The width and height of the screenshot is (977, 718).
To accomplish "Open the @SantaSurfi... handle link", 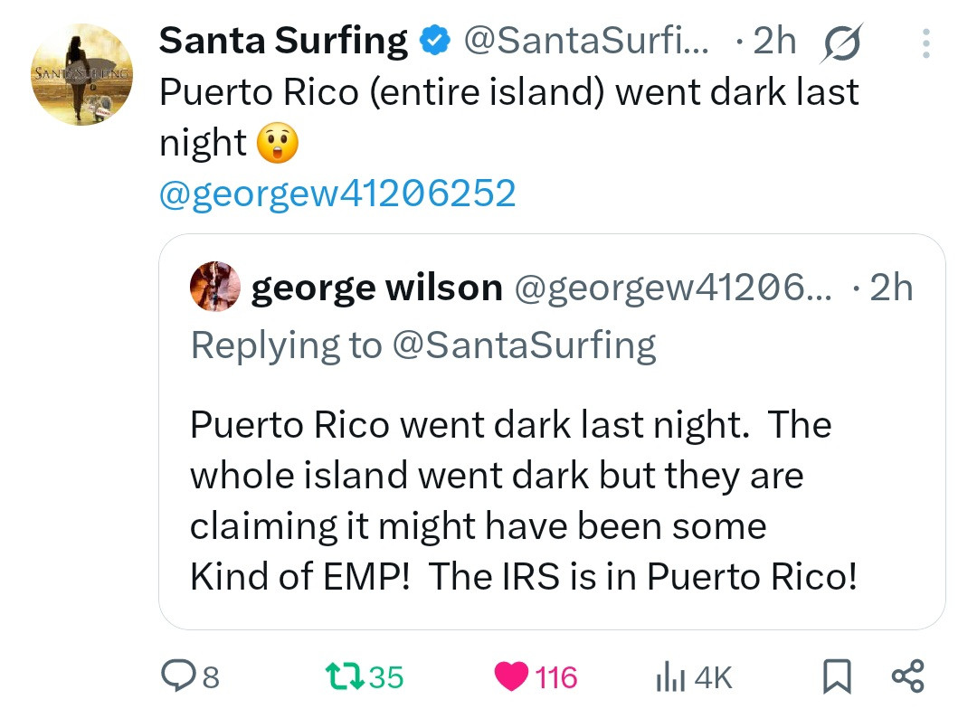I will [588, 41].
